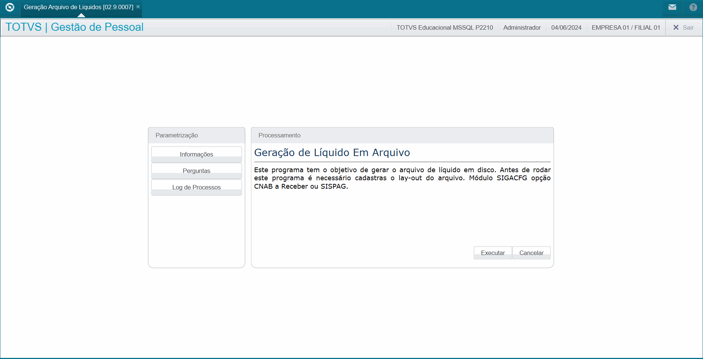Click EMPRESA 01 / FILIAL 01

626,27
